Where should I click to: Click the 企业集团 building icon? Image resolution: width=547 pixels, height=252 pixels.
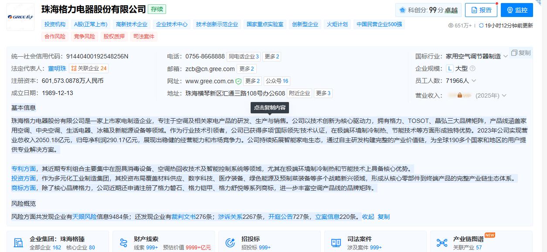coord(18,243)
